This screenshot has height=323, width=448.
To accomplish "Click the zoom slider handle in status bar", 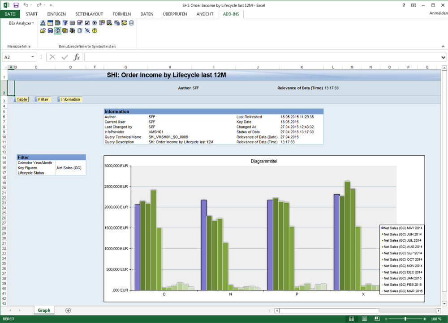I will [405, 319].
